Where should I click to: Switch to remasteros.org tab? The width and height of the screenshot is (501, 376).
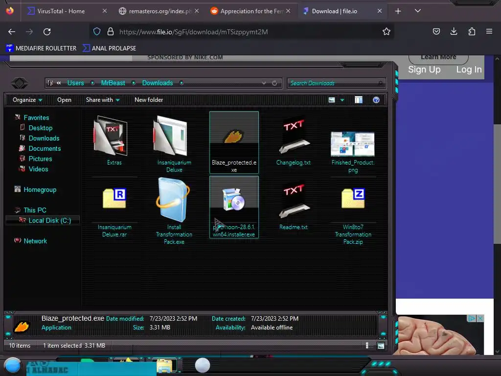pyautogui.click(x=159, y=11)
